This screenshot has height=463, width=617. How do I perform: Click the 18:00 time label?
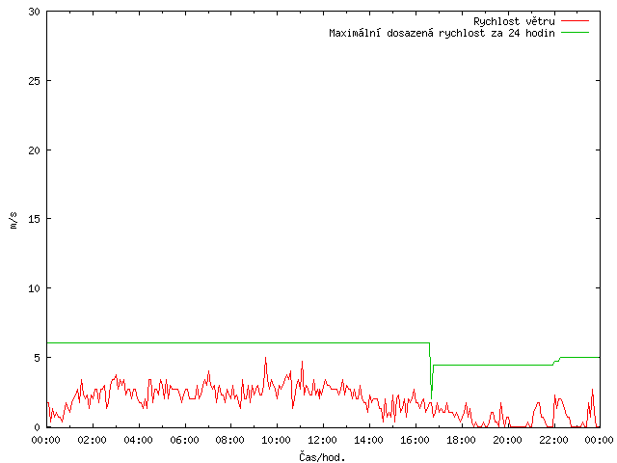[461, 440]
